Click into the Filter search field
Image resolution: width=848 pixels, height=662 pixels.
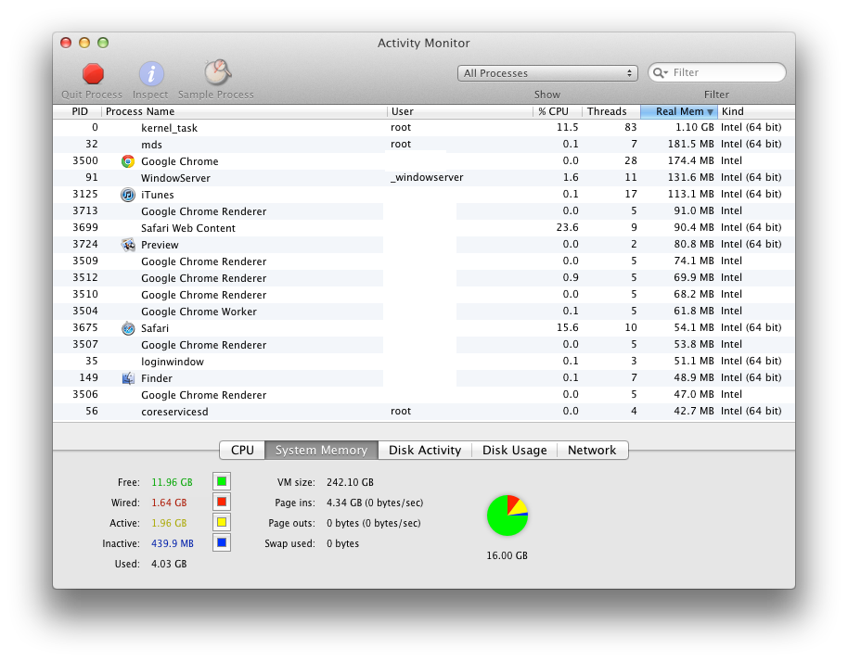pyautogui.click(x=716, y=73)
